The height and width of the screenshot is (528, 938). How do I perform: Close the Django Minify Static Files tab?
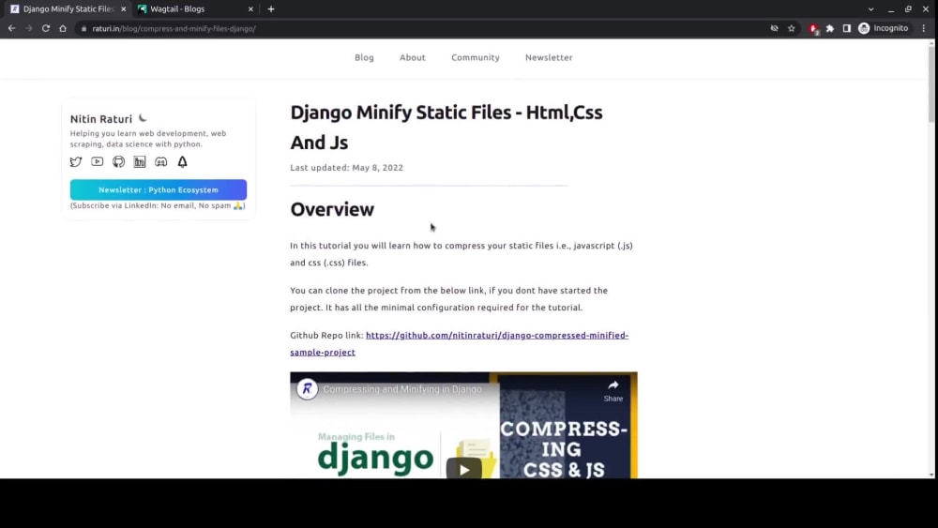[x=123, y=9]
